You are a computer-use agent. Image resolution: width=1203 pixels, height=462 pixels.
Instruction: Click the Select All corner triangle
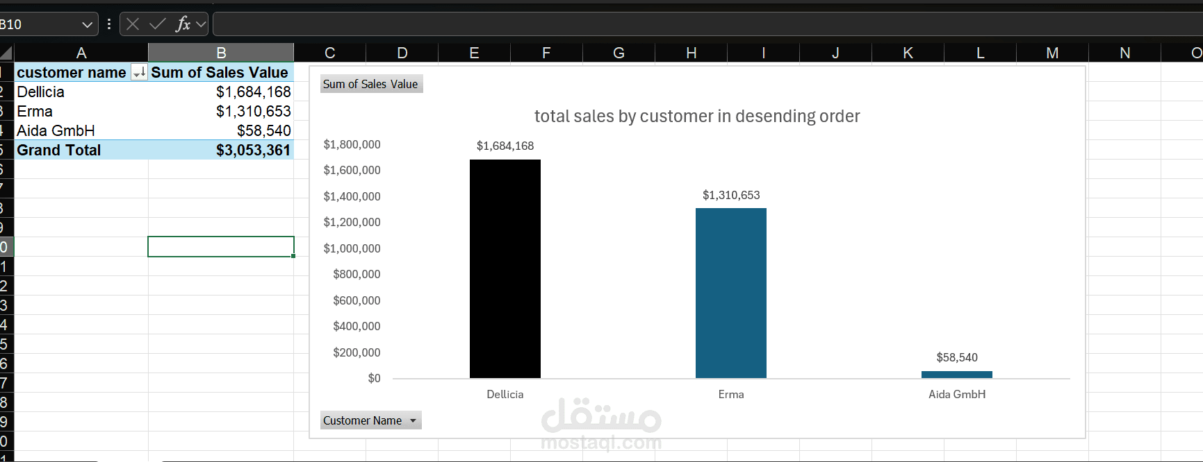(6, 53)
